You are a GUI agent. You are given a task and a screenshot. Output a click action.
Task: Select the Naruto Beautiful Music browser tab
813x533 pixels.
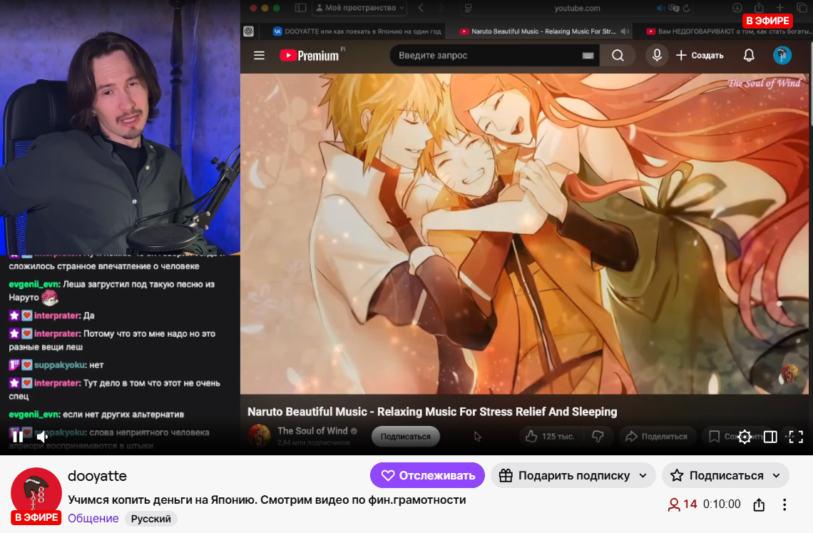(539, 31)
